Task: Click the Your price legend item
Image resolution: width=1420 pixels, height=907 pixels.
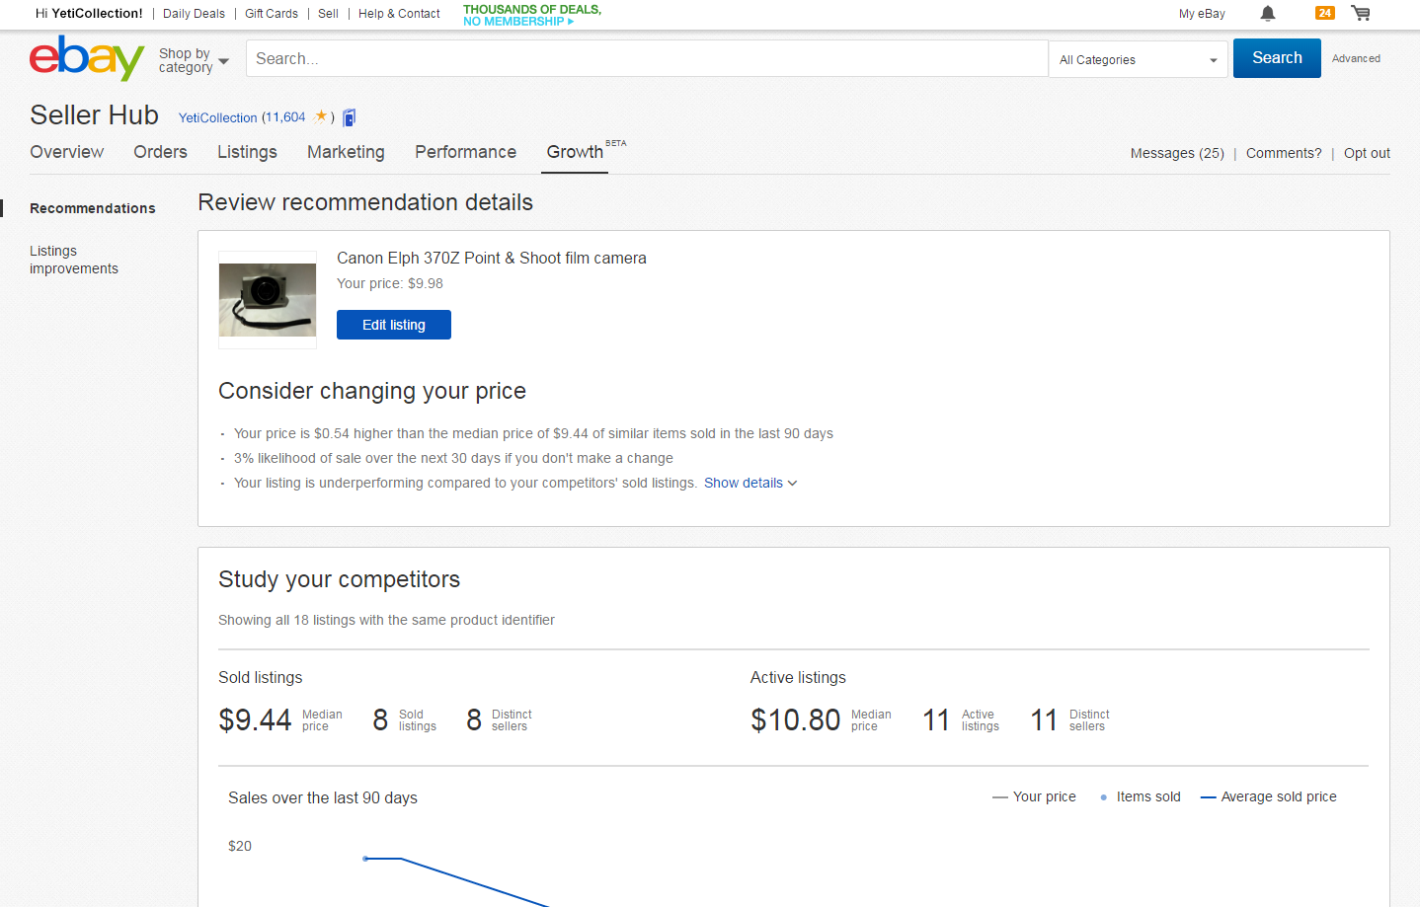Action: point(1034,796)
